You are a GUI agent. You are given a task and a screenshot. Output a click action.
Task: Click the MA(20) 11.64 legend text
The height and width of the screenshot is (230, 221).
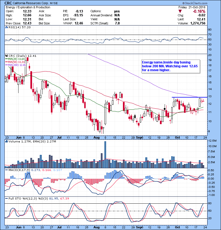coord(16,59)
